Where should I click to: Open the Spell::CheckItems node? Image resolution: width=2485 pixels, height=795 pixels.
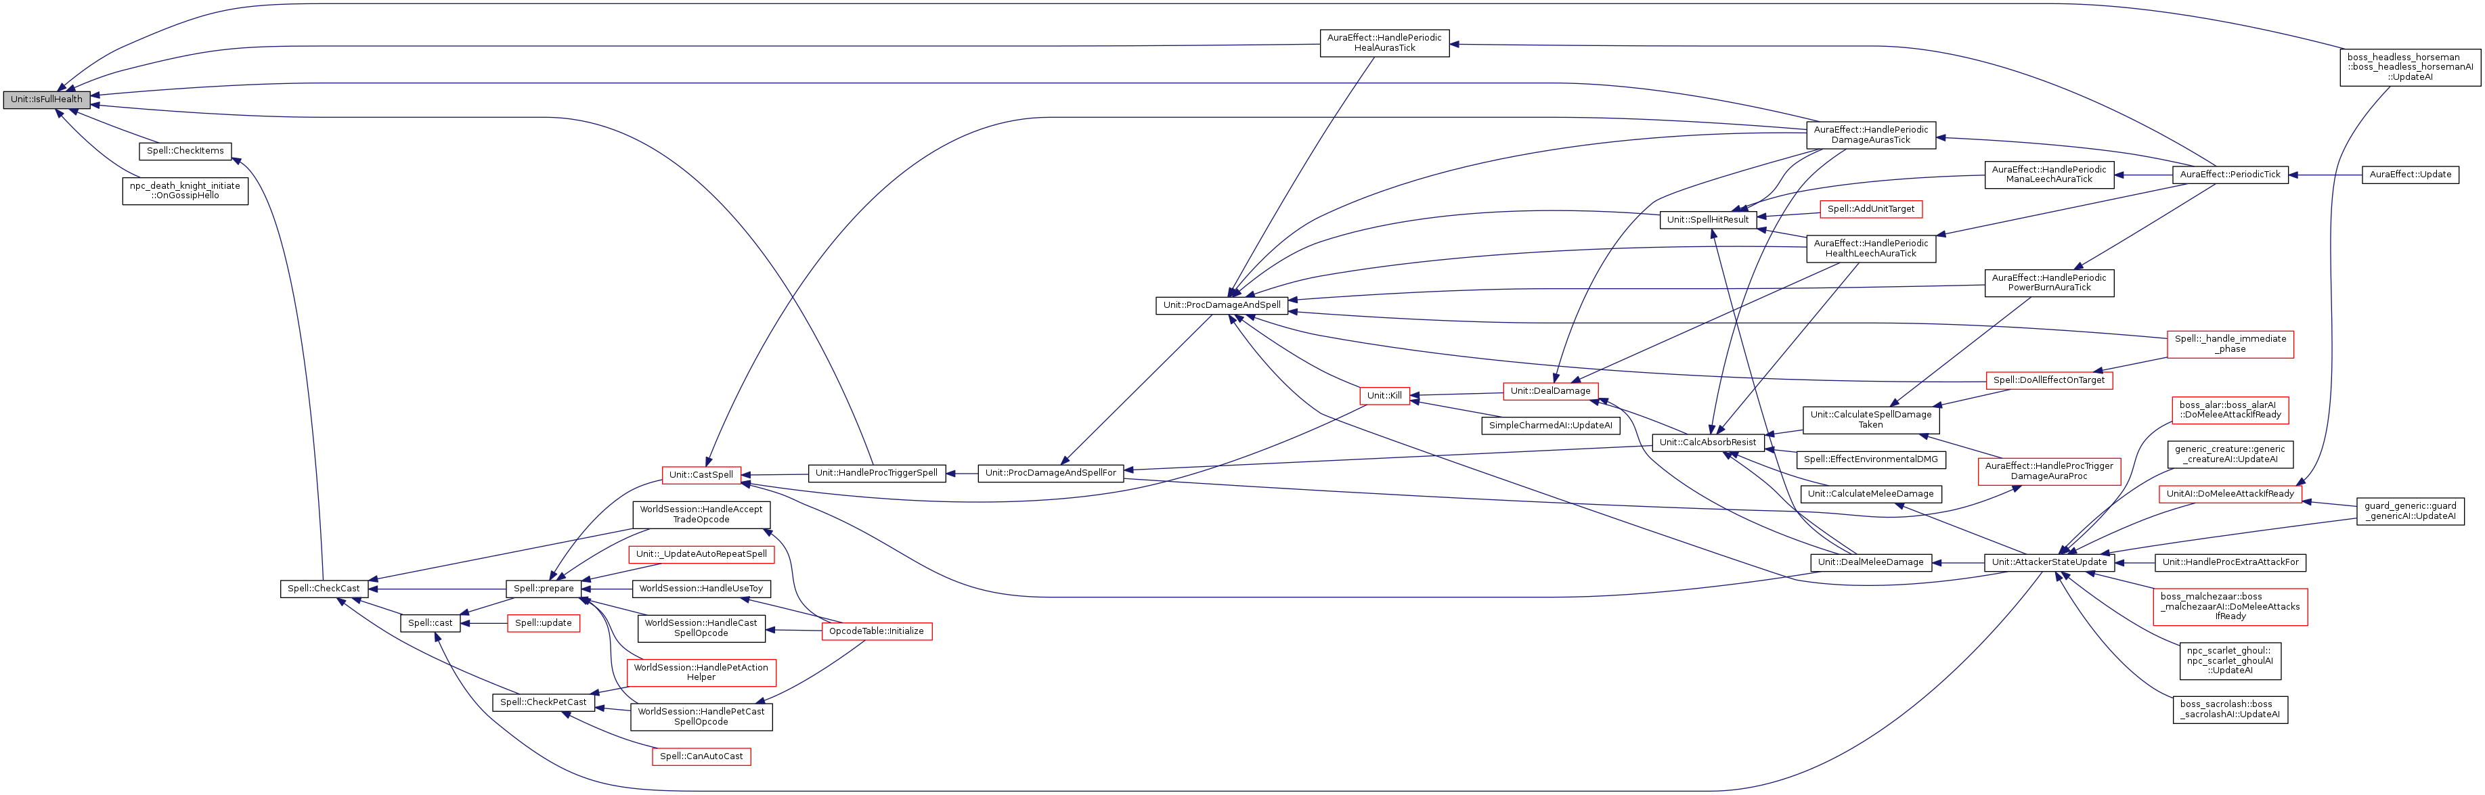(185, 152)
